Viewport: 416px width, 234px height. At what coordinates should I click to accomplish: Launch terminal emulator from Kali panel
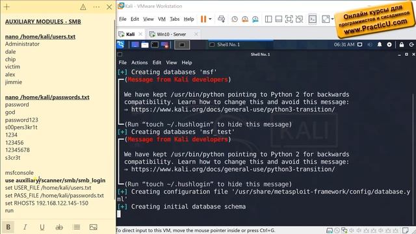click(155, 45)
